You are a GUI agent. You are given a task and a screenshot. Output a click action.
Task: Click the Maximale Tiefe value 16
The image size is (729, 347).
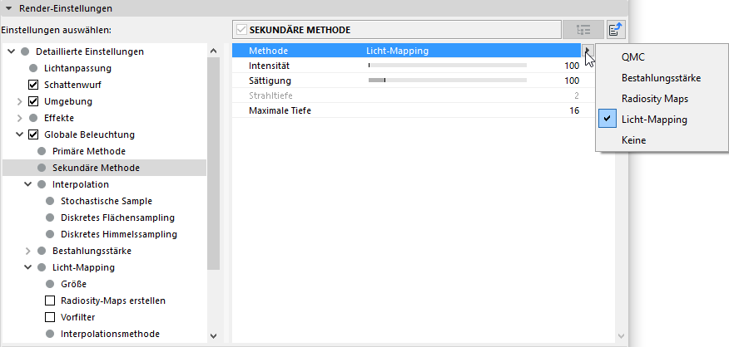pyautogui.click(x=574, y=110)
